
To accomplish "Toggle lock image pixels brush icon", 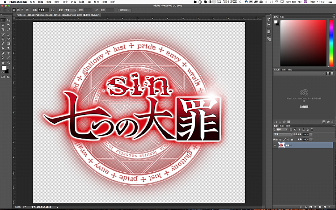I will coord(285,140).
